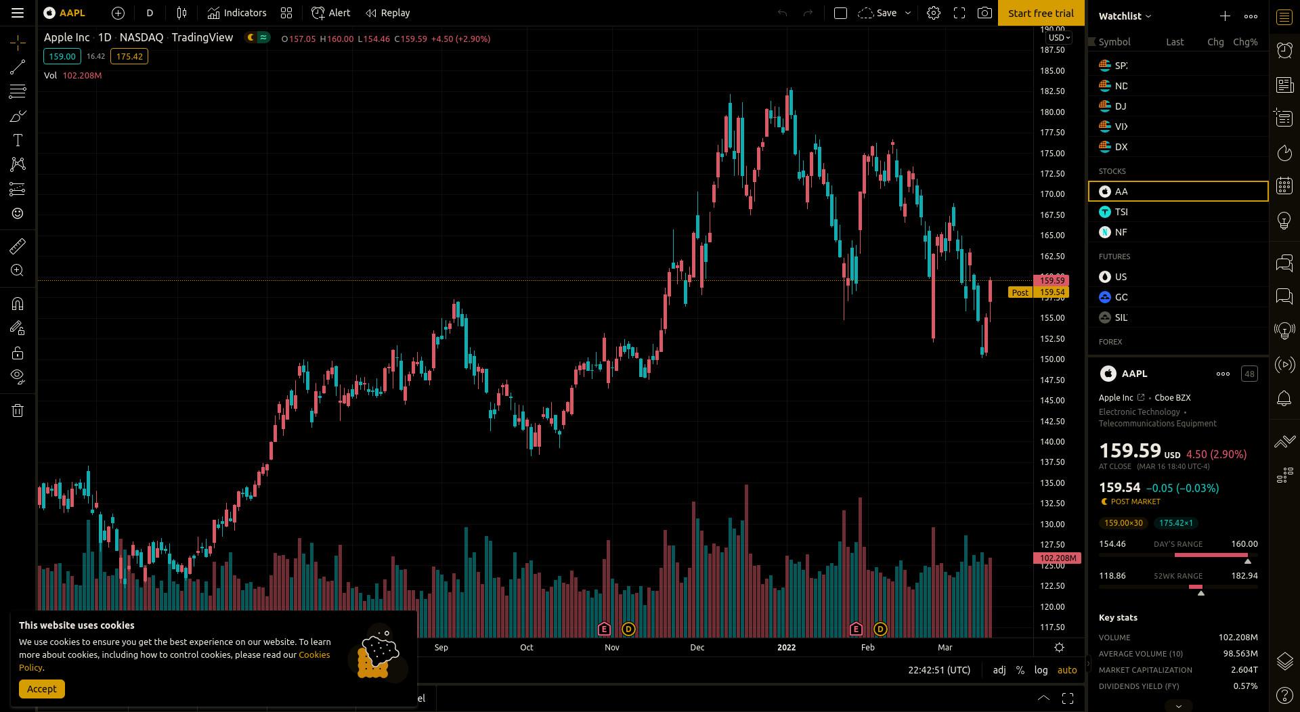Open price scale settings gear

point(1059,648)
